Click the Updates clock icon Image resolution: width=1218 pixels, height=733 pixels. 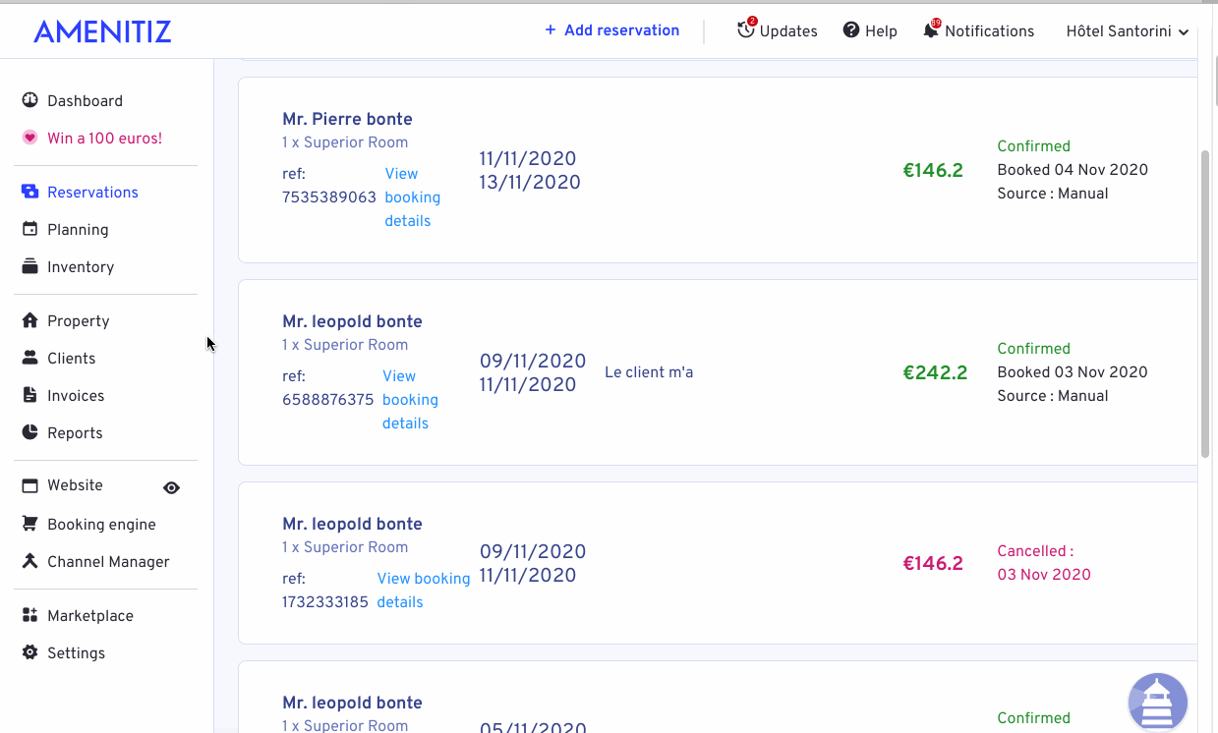pos(746,29)
